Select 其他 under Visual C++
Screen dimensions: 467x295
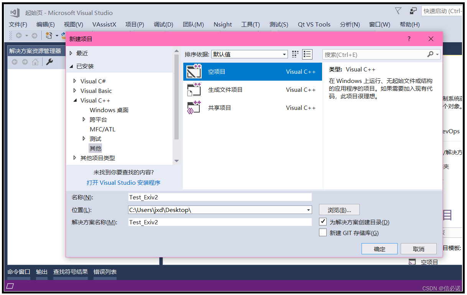[95, 148]
